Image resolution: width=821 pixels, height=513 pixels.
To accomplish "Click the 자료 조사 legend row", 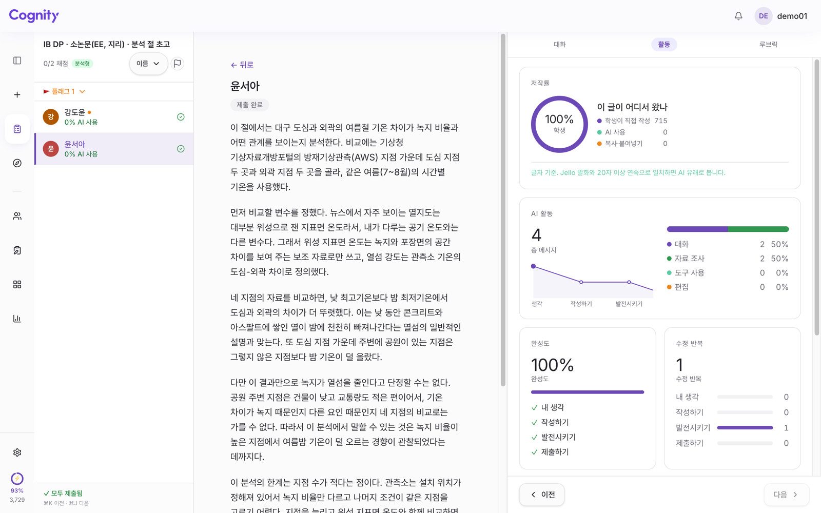I will tap(728, 259).
